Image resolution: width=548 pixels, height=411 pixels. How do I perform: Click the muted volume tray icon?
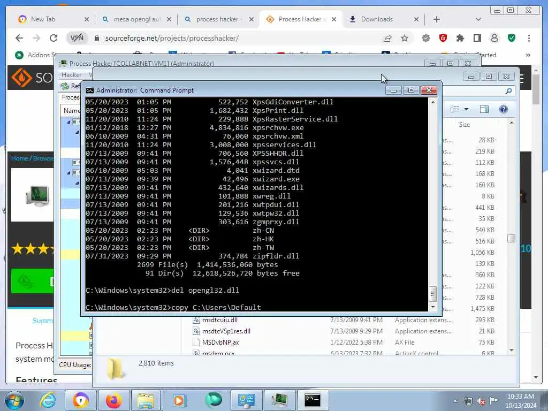481,401
